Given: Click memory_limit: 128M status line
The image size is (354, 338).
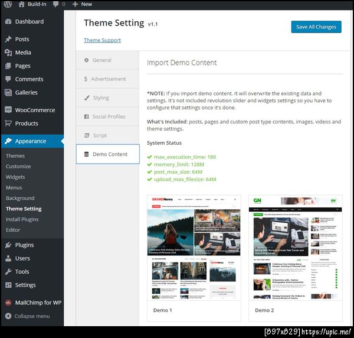Looking at the screenshot, I should 176,164.
